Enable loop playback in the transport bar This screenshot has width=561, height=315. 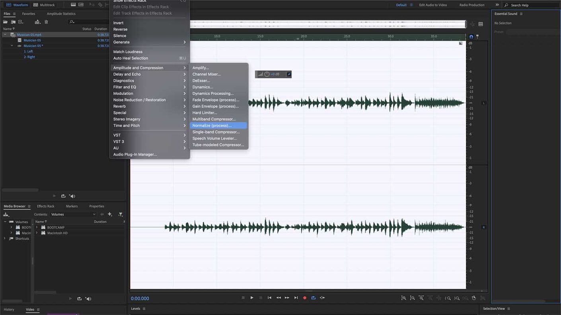[x=313, y=298]
